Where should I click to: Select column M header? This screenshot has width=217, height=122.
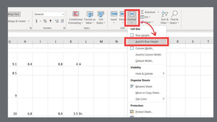click(101, 41)
